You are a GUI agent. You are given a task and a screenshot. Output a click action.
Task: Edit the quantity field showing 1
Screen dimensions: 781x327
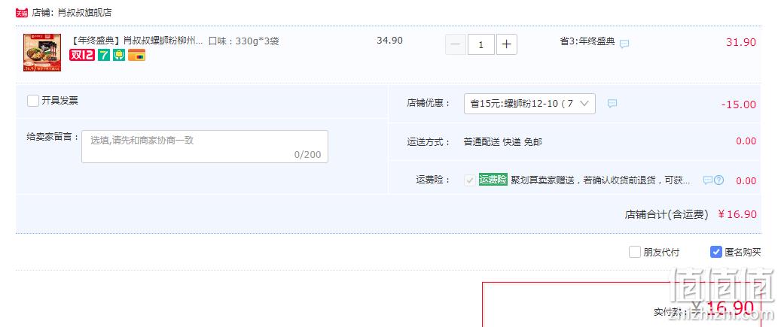(x=481, y=44)
